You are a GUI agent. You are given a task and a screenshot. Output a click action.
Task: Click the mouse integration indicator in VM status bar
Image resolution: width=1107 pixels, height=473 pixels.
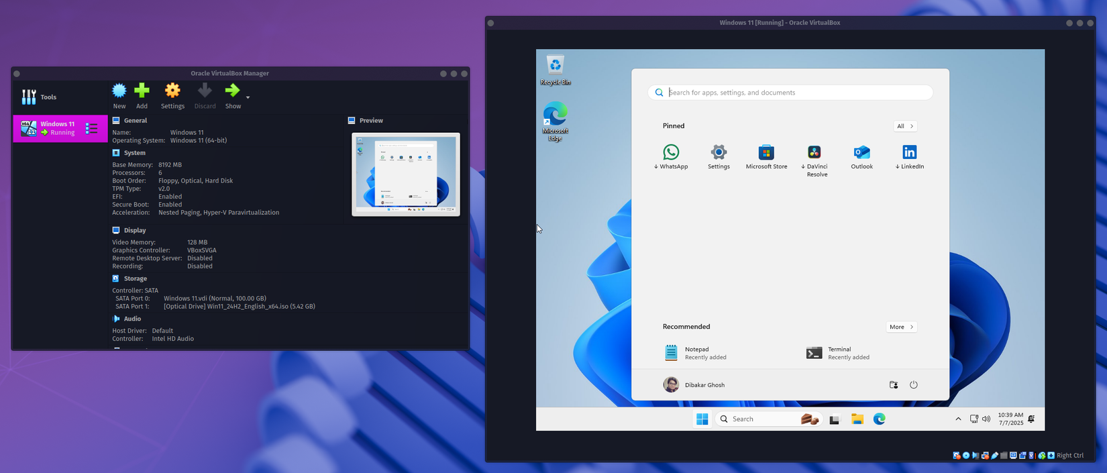pos(1042,456)
